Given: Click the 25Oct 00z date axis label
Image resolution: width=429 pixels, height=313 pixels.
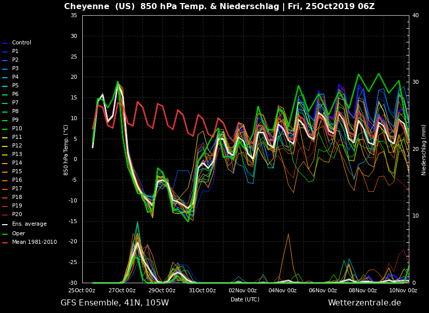Looking at the screenshot, I should click(82, 290).
